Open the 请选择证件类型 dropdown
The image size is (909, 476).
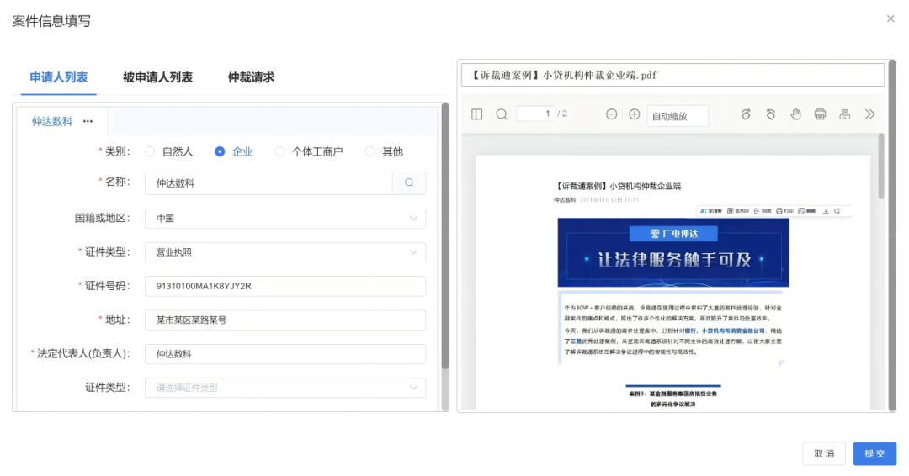click(x=285, y=388)
